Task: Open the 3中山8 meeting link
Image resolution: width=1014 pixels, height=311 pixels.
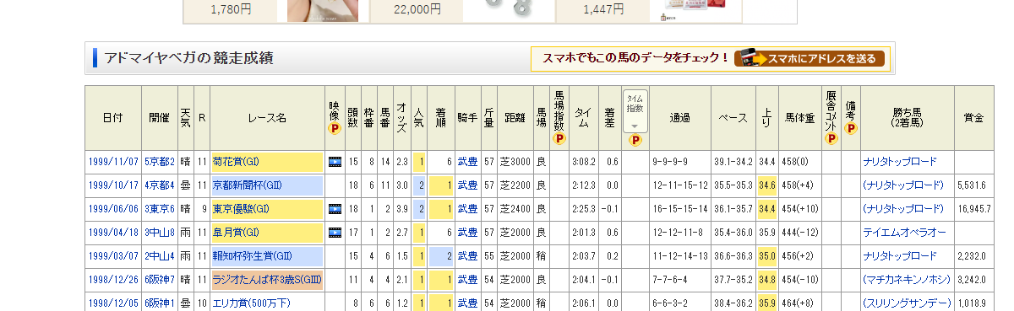Action: pyautogui.click(x=159, y=232)
